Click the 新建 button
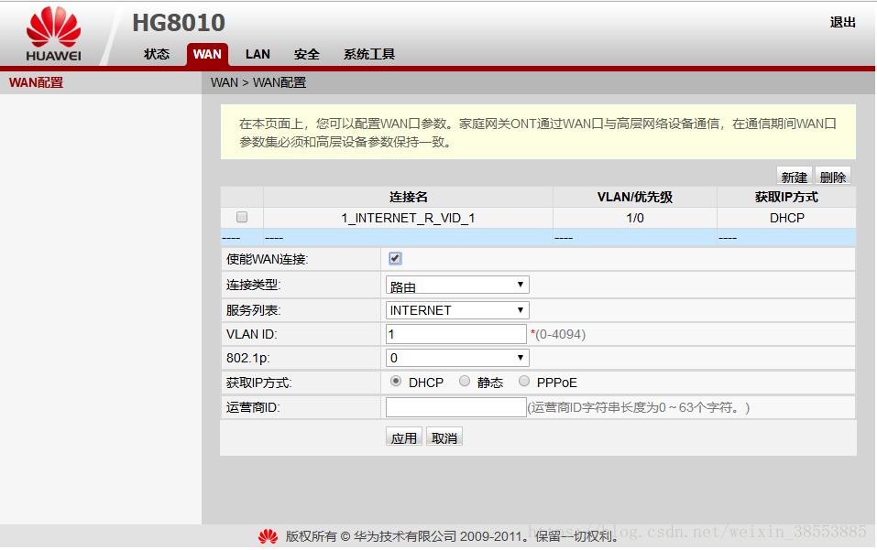Screen dimensions: 877x550 [795, 177]
